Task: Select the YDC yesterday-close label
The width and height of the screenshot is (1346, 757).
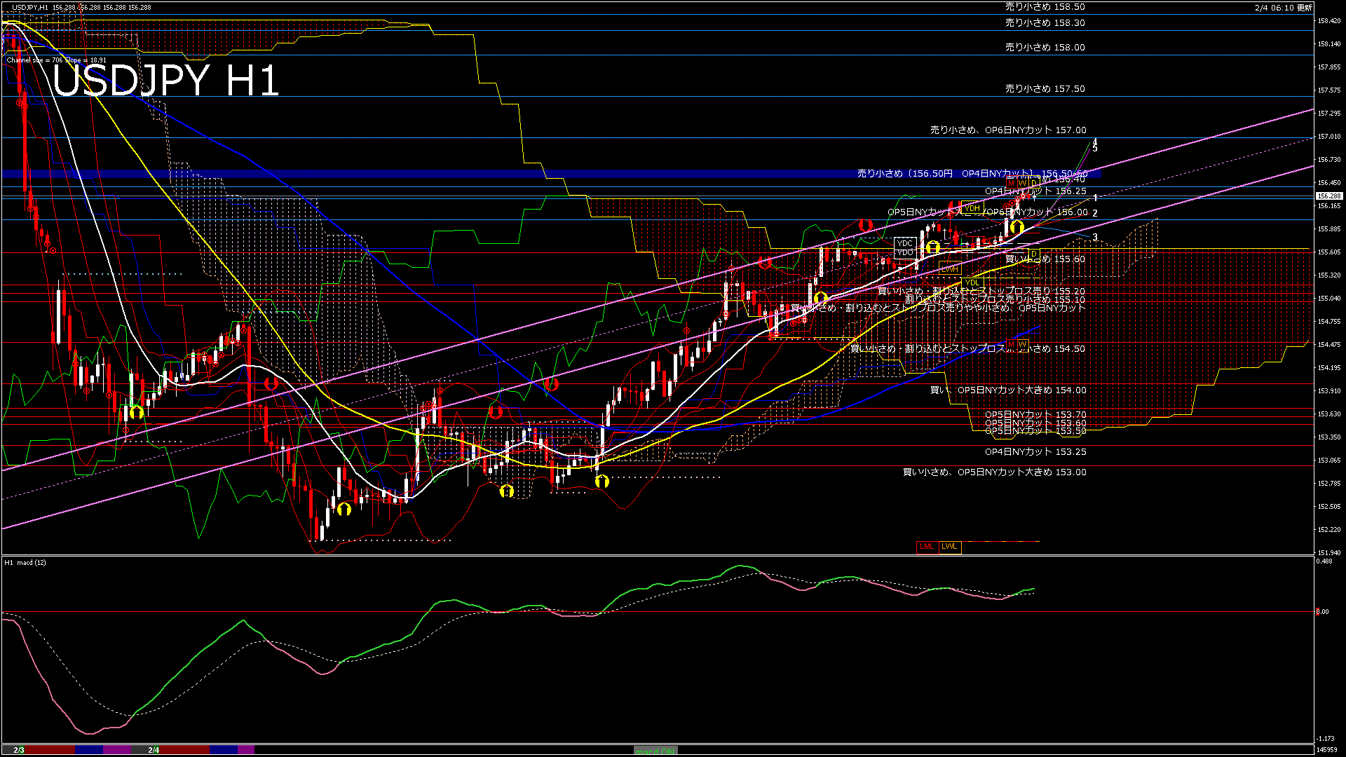Action: click(x=904, y=243)
